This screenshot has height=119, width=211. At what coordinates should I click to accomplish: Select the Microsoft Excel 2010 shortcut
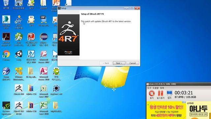coord(44,108)
